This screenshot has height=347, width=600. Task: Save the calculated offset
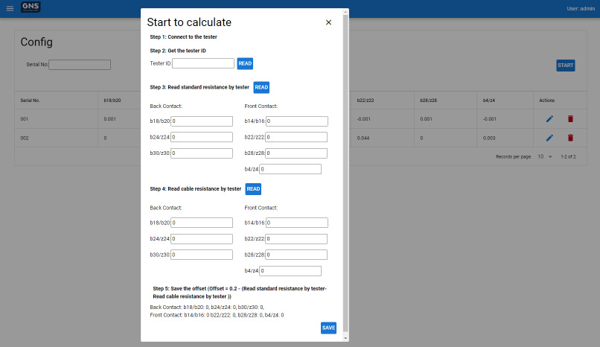pyautogui.click(x=328, y=328)
